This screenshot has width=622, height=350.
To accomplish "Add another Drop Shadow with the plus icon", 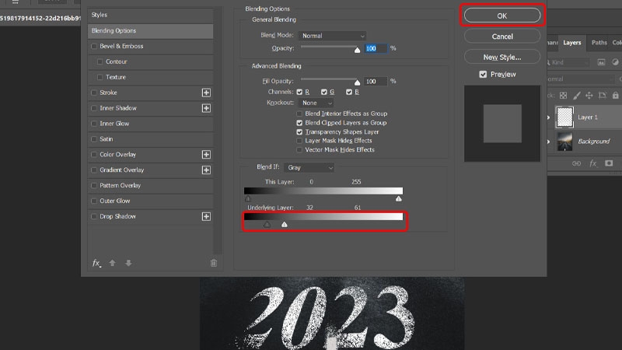I will point(206,217).
